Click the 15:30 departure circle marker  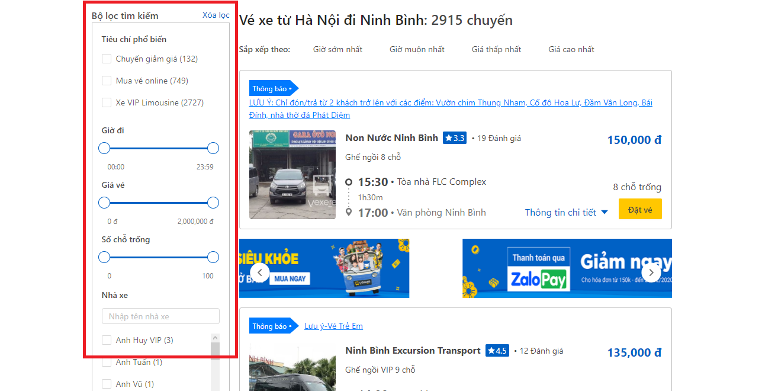point(349,182)
